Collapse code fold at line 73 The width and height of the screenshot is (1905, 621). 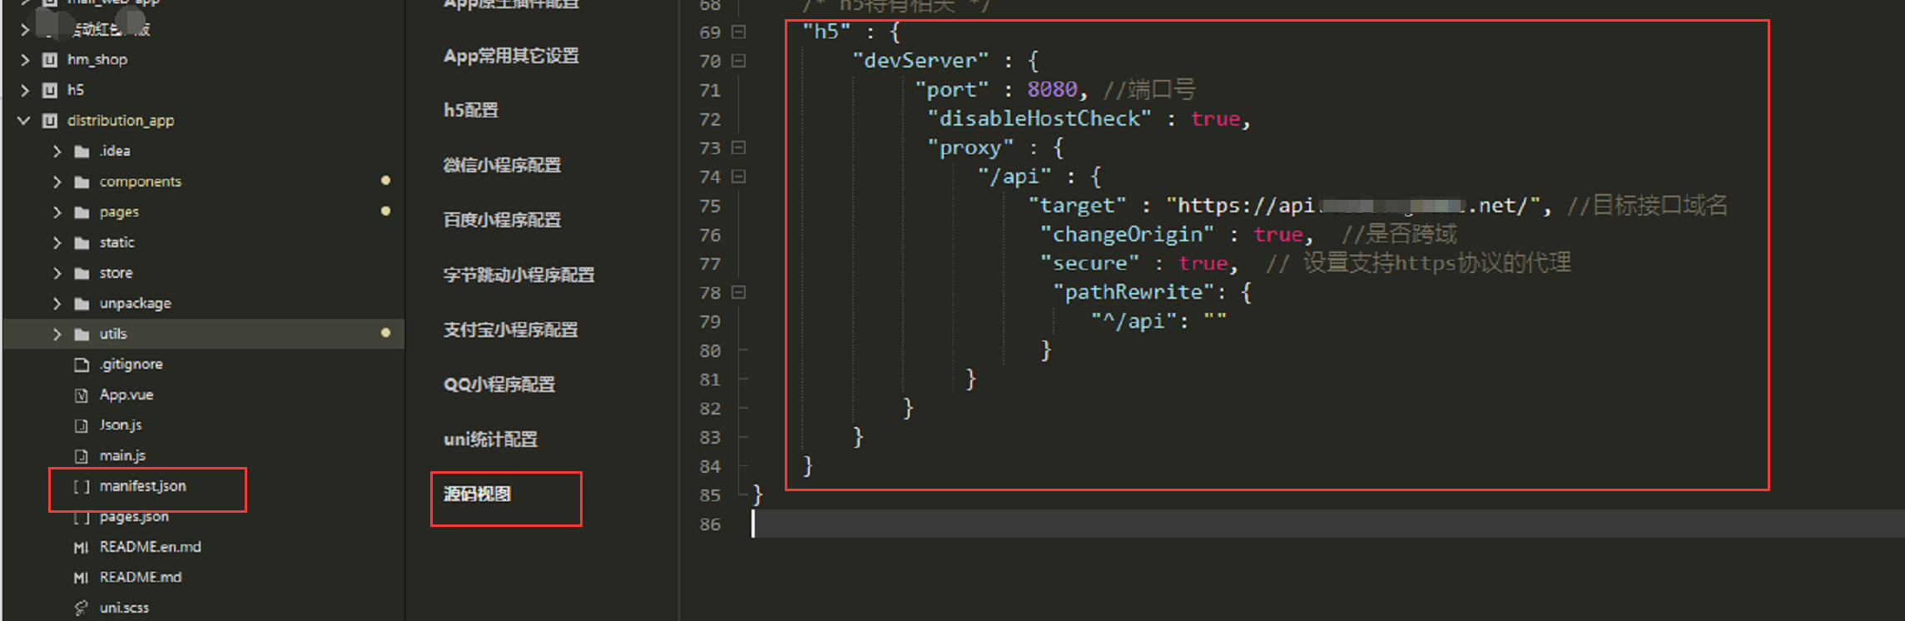coord(738,147)
